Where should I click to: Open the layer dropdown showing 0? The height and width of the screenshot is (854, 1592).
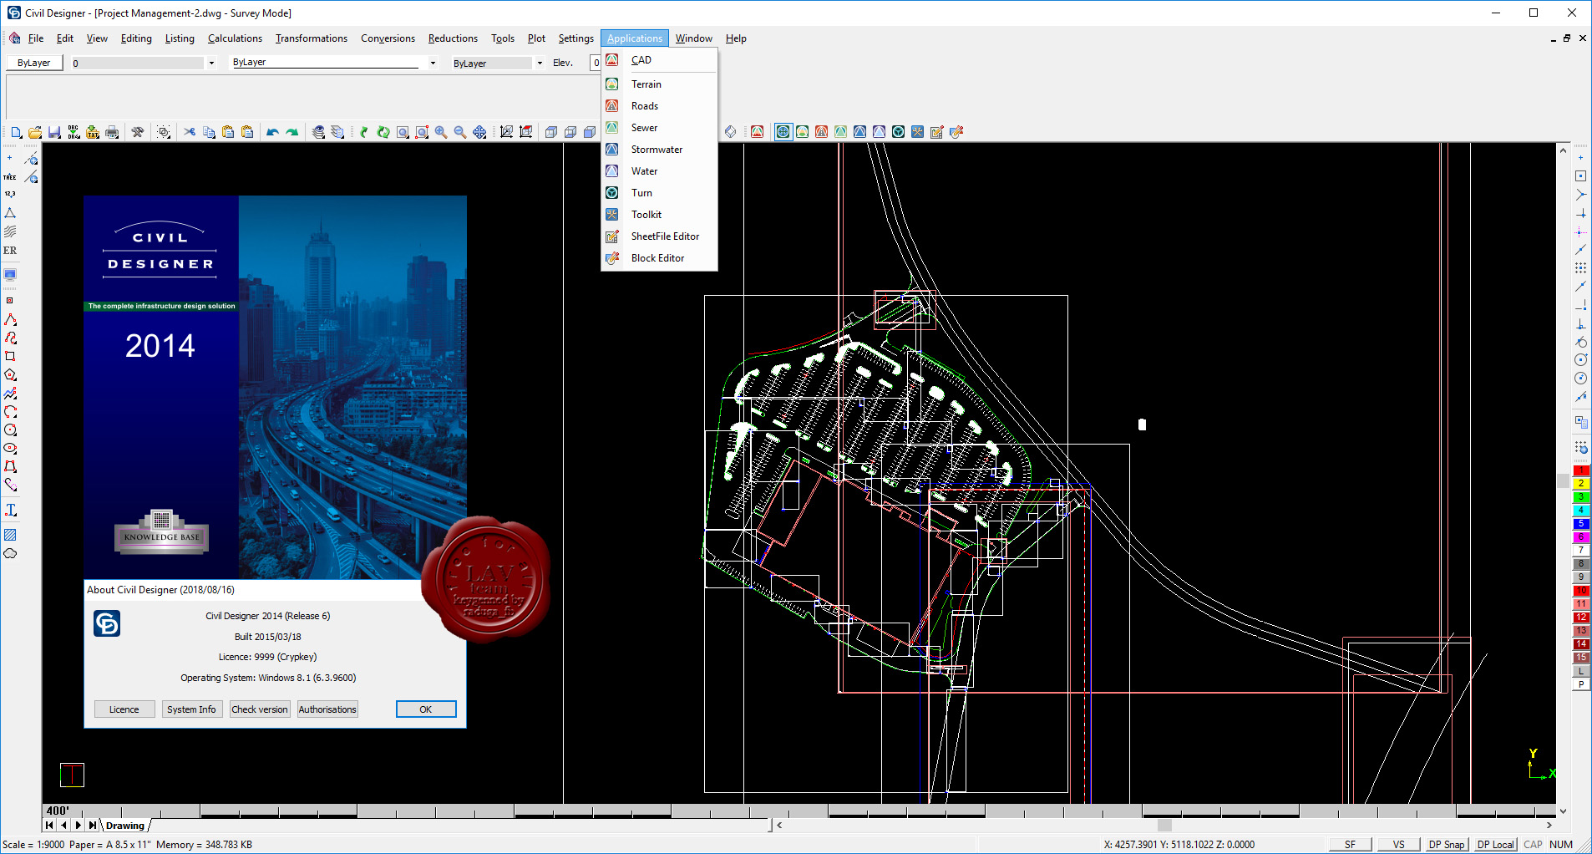(x=144, y=63)
